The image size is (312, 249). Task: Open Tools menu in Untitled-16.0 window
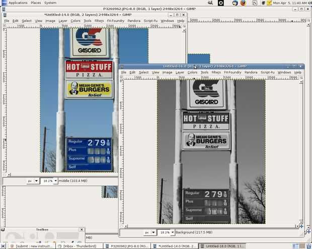tap(204, 72)
